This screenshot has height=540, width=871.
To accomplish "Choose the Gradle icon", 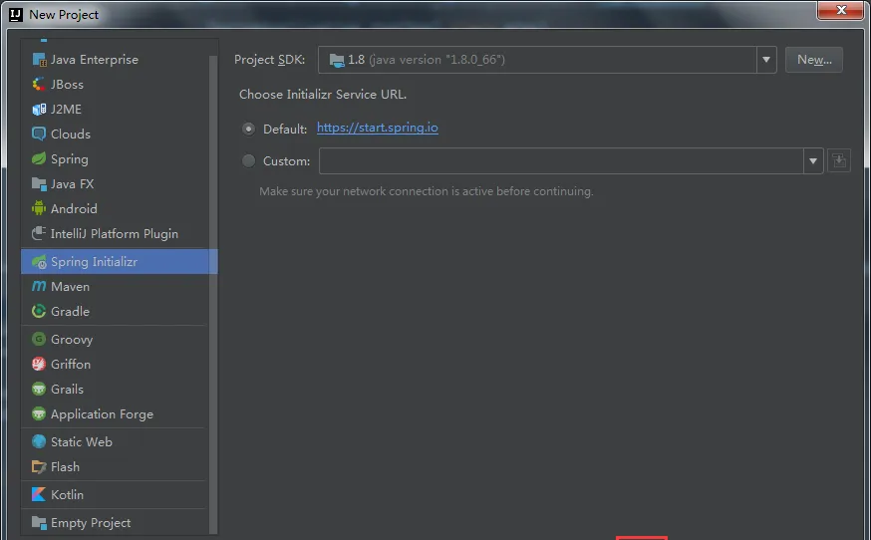I will [39, 312].
